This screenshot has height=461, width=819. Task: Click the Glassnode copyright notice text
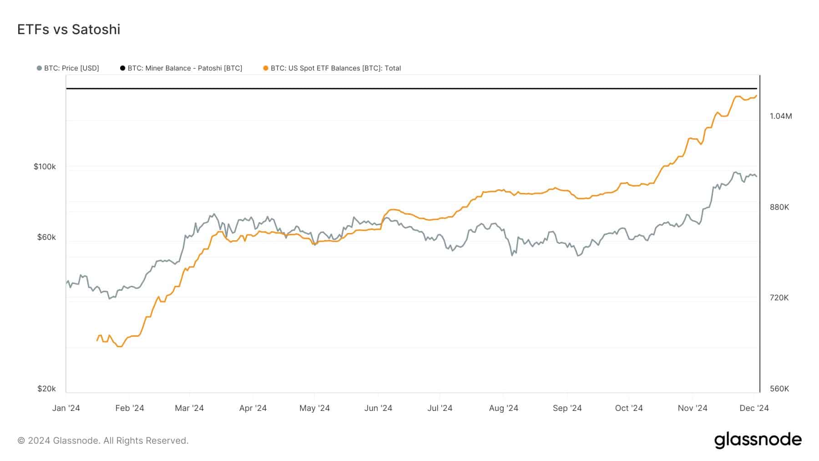click(103, 441)
